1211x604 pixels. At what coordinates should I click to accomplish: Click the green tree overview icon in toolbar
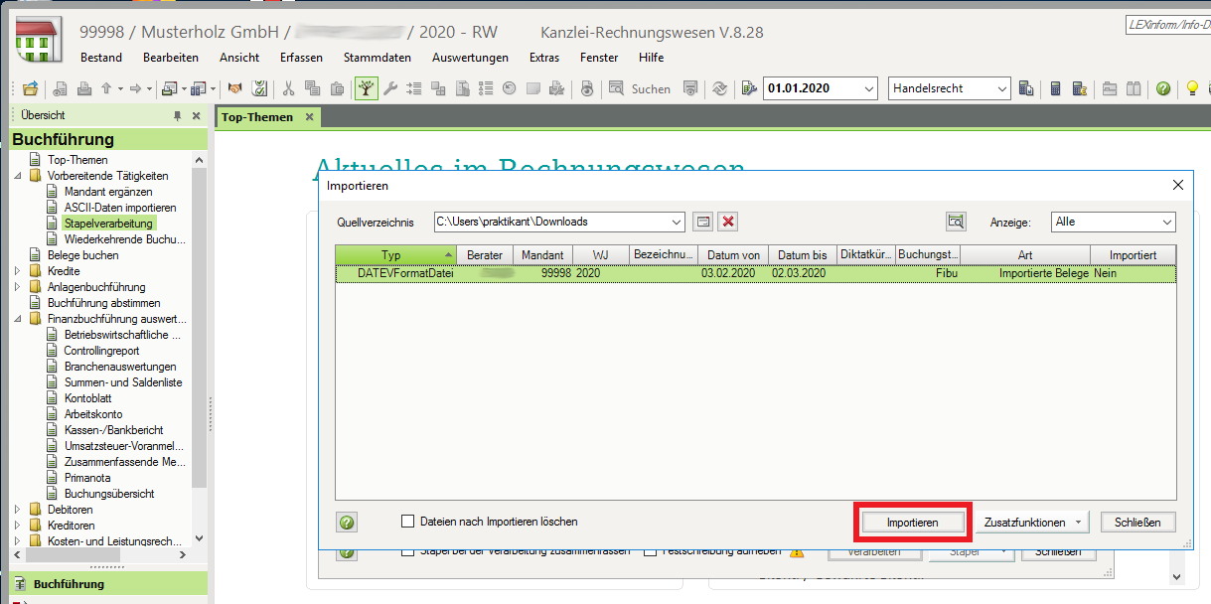[x=367, y=88]
